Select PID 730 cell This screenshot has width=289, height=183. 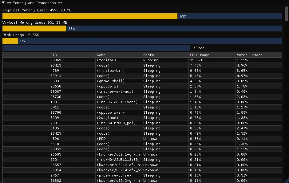[x=53, y=123]
